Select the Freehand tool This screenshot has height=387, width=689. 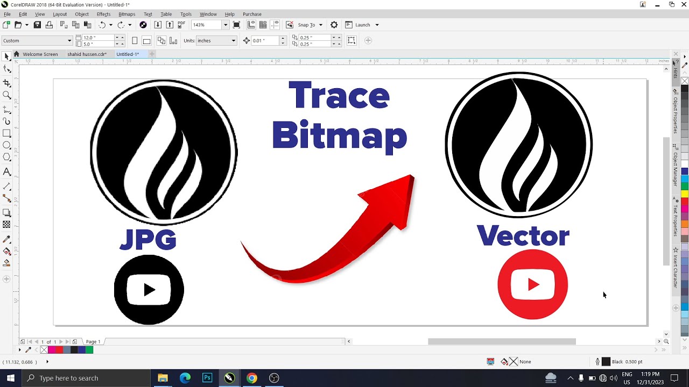tap(6, 109)
